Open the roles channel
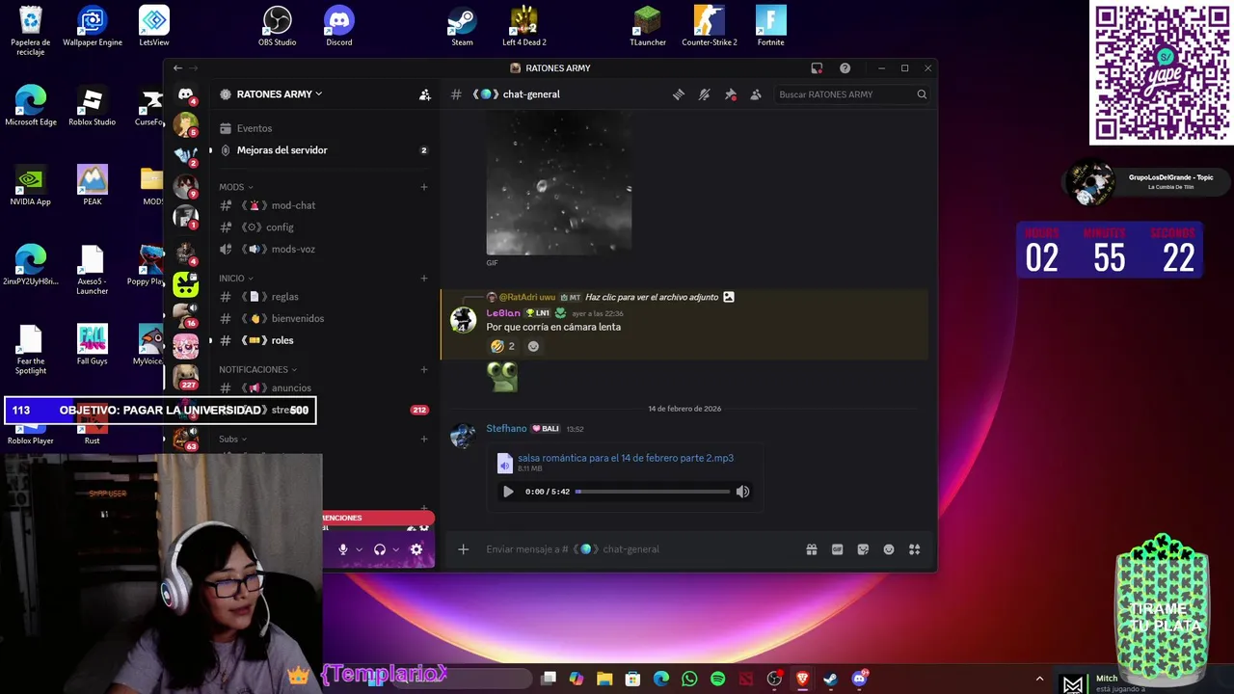Screen dimensions: 1234x694 click(x=282, y=340)
